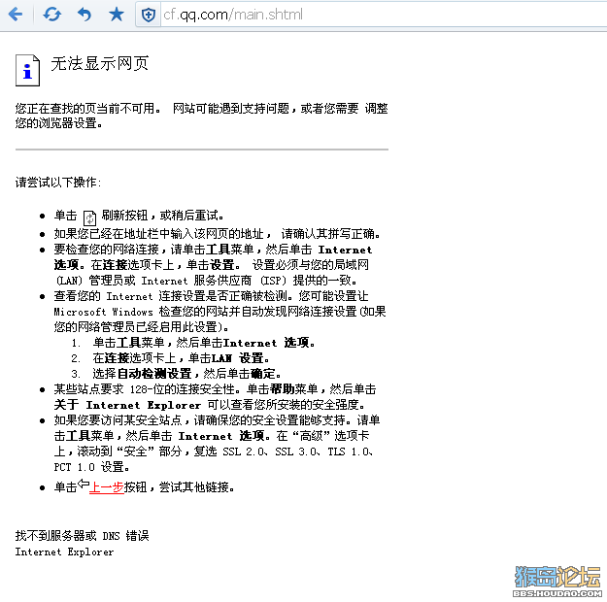
Task: Click the text 请尝试以下操作:
Action: (x=58, y=182)
